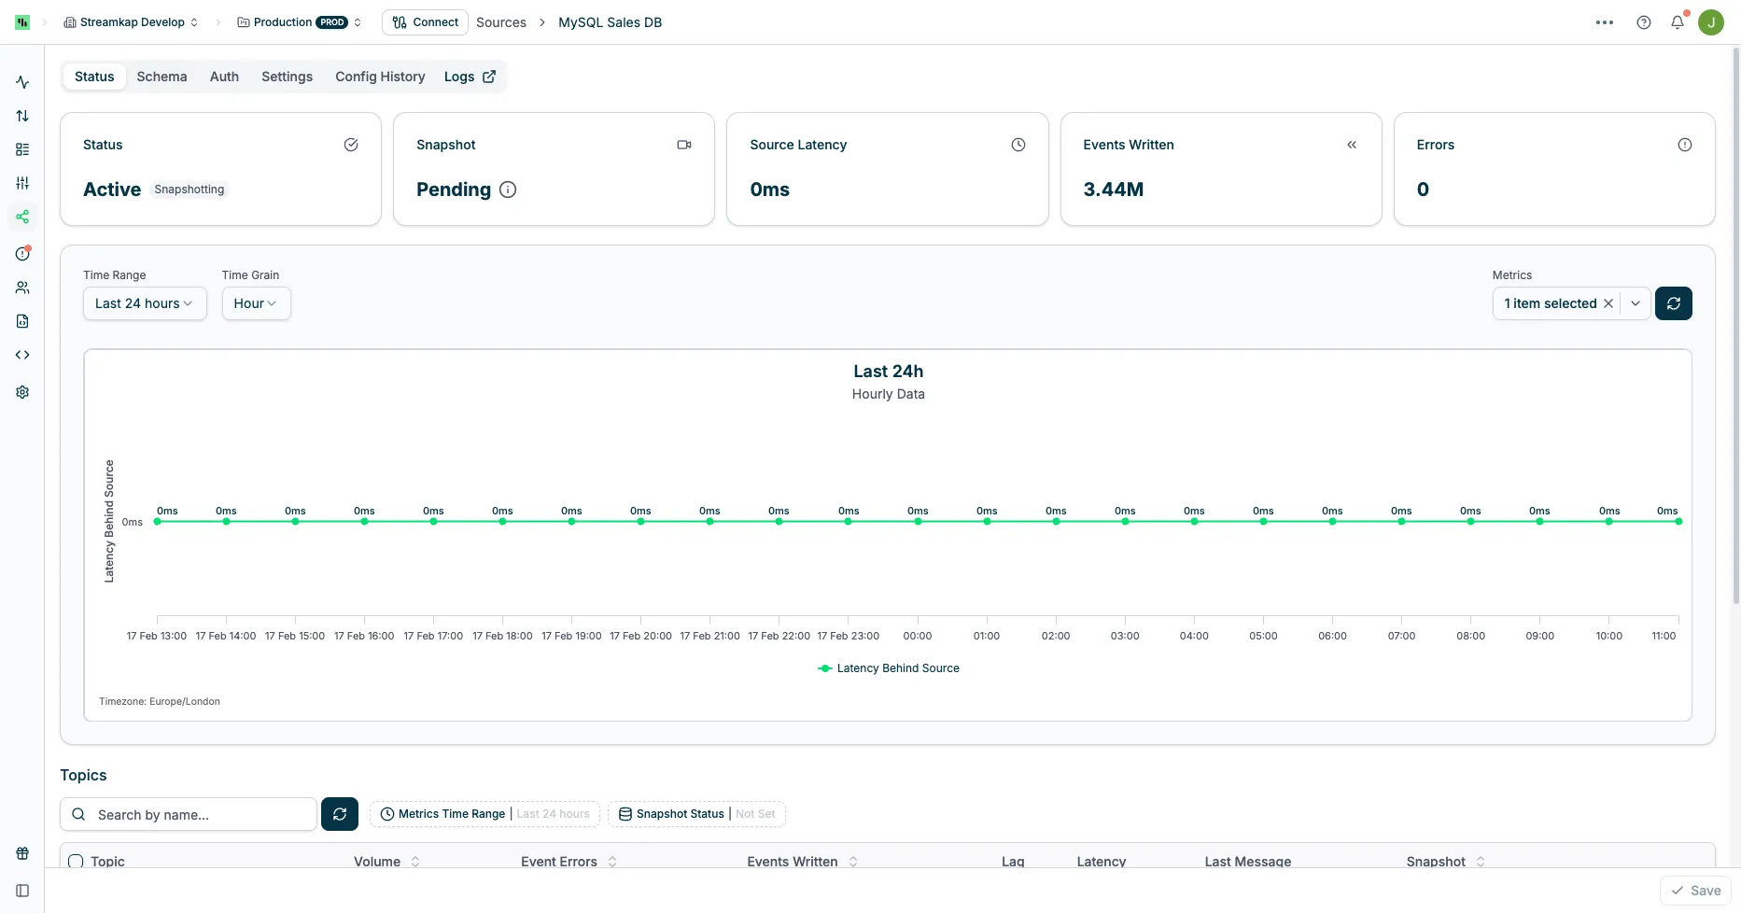Image resolution: width=1741 pixels, height=913 pixels.
Task: Toggle the sidebar collapse panel icon
Action: pos(22,891)
